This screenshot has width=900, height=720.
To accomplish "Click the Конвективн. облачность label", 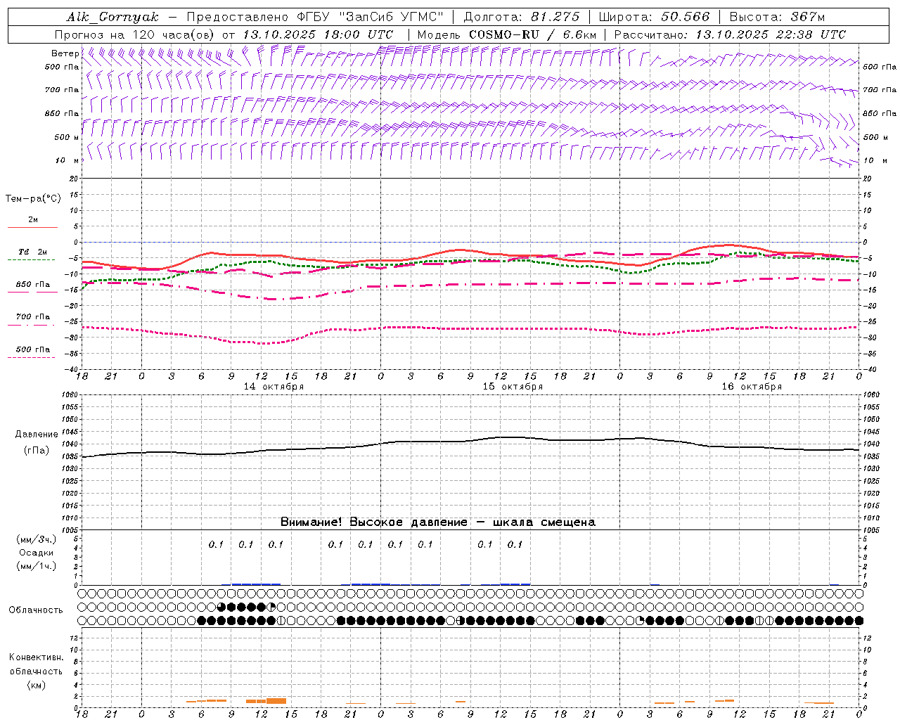I will point(36,664).
